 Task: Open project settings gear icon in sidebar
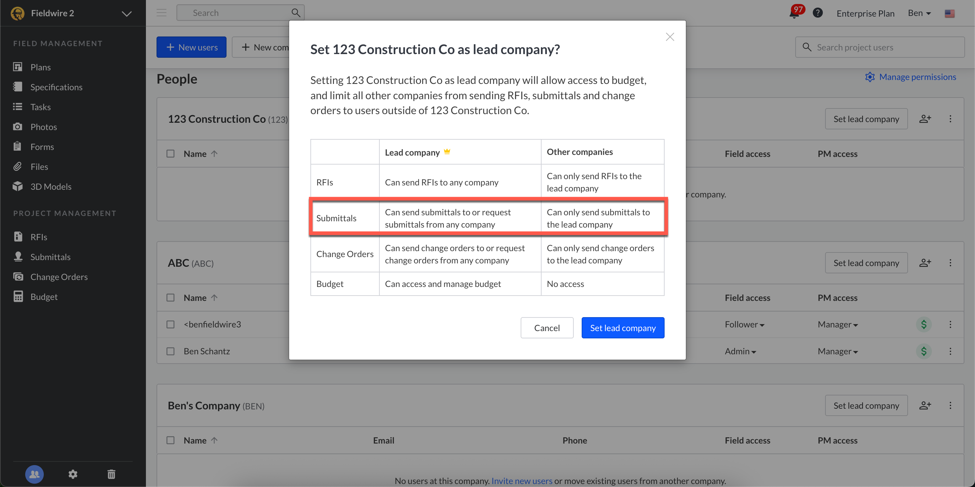pyautogui.click(x=73, y=474)
